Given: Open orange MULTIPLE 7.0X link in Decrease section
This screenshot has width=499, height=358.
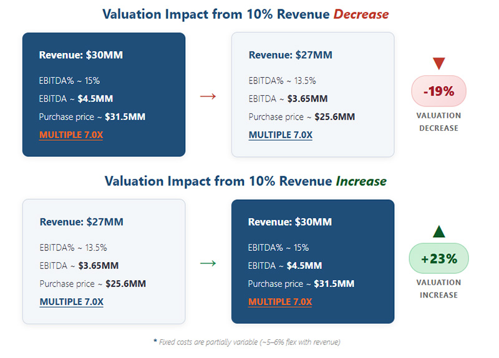Looking at the screenshot, I should tap(71, 135).
